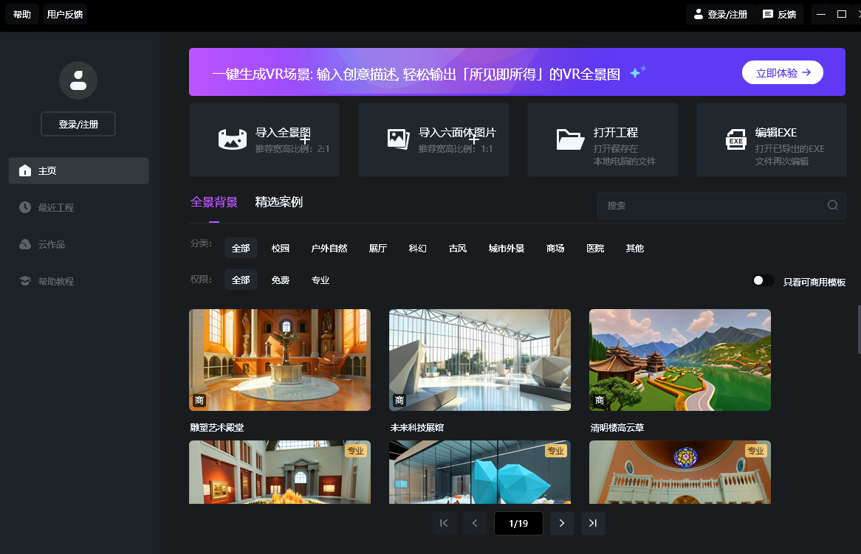This screenshot has width=861, height=554.
Task: Click the 立即体验 banner button
Action: tap(783, 72)
